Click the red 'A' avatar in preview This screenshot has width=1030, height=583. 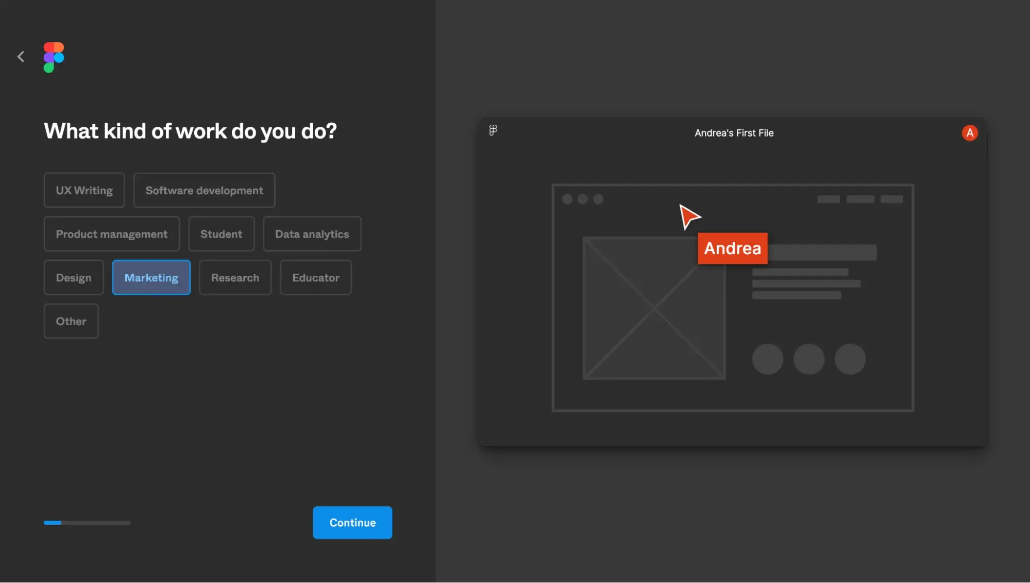[970, 133]
